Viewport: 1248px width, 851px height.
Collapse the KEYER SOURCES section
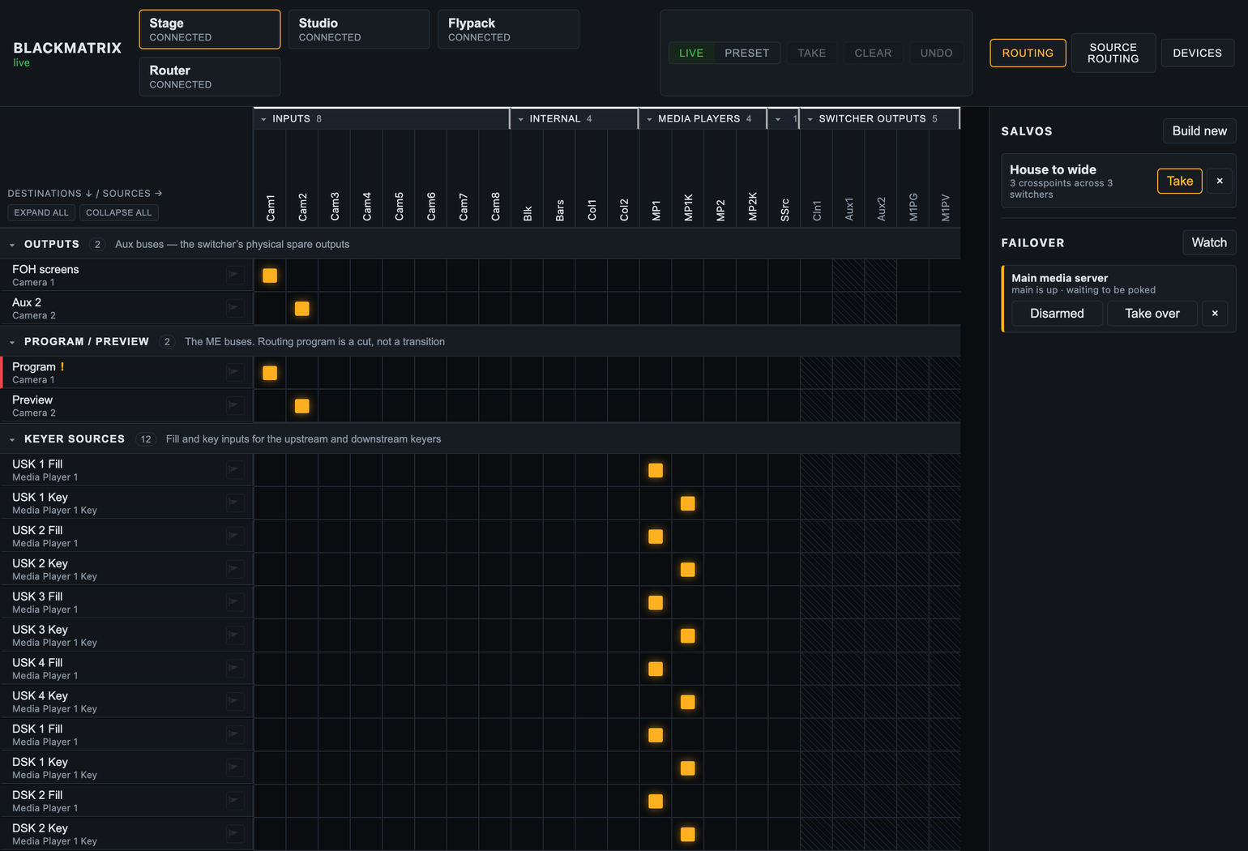12,439
